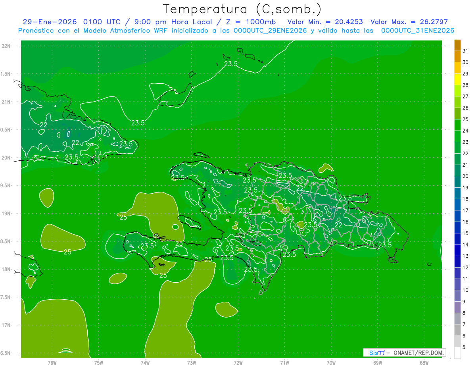Click the "69W" longitude axis label
The height and width of the screenshot is (368, 476).
pyautogui.click(x=378, y=363)
